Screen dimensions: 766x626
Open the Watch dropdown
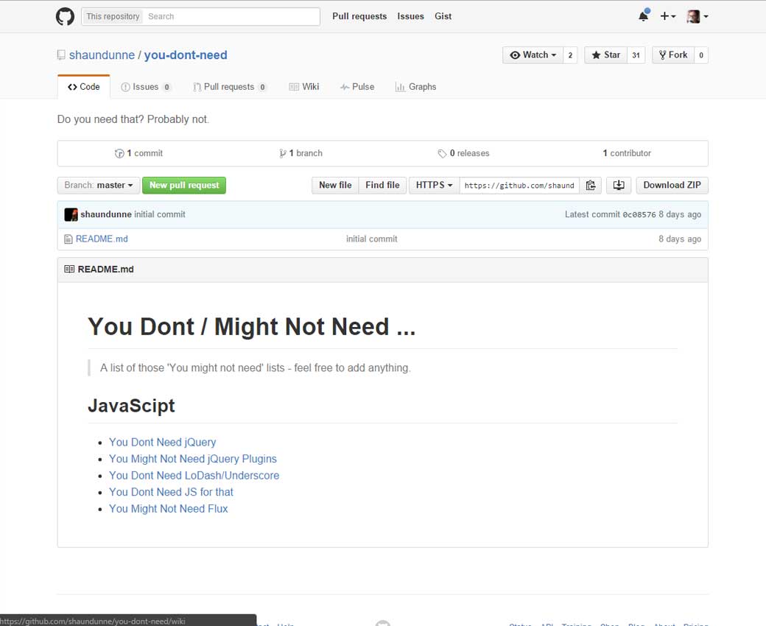533,55
